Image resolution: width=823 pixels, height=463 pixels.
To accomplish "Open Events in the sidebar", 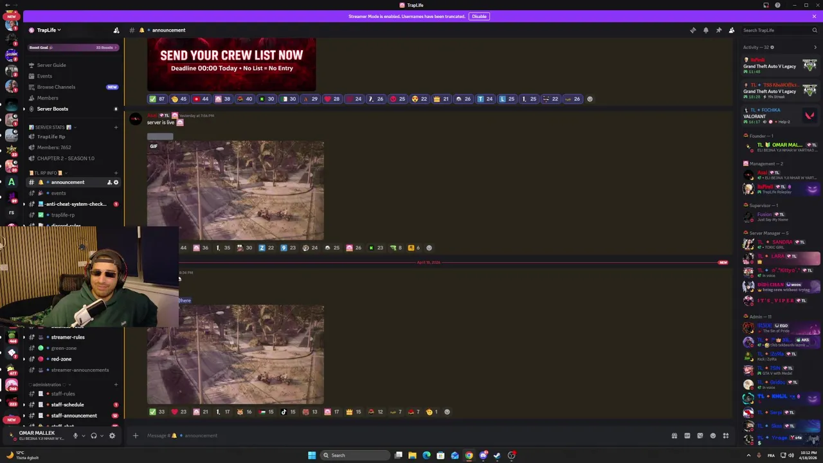I will pos(44,76).
